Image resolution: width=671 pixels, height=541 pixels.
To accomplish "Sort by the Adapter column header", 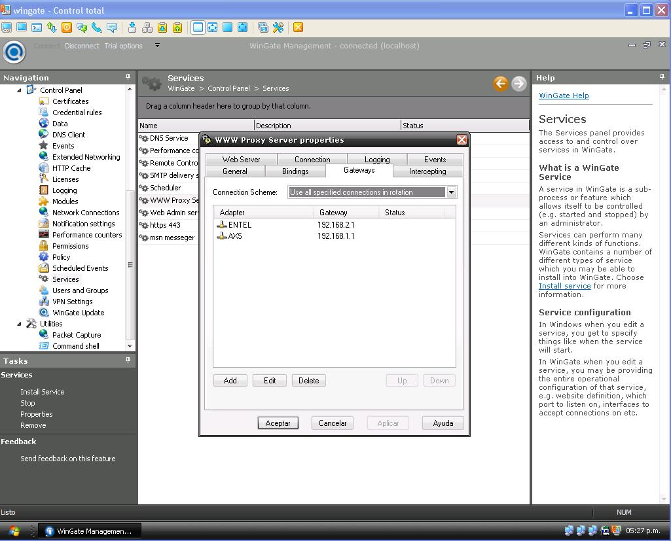I will point(264,213).
